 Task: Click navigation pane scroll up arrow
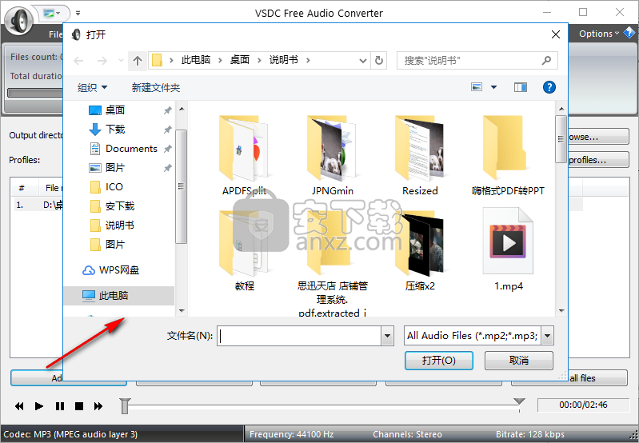(x=182, y=109)
